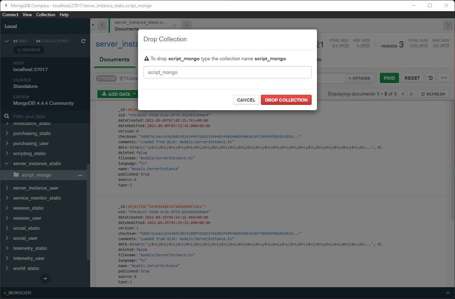Click the red DROP COLLECTION button
This screenshot has height=299, width=455.
pos(286,100)
